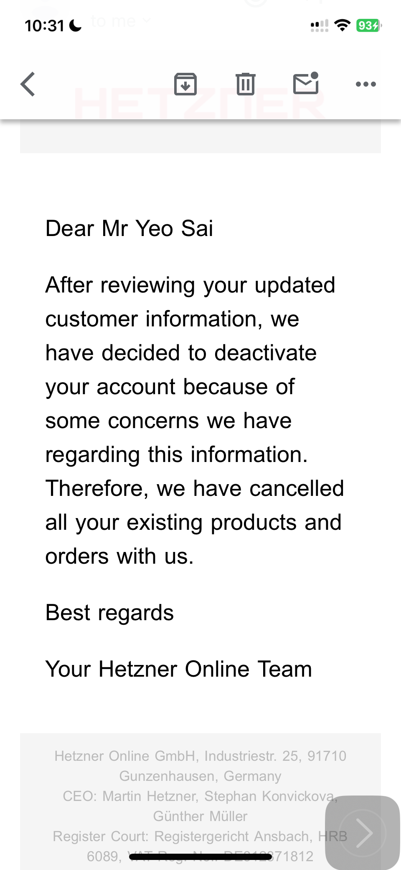Tap the "Best regards" line
The image size is (401, 870).
tap(109, 613)
